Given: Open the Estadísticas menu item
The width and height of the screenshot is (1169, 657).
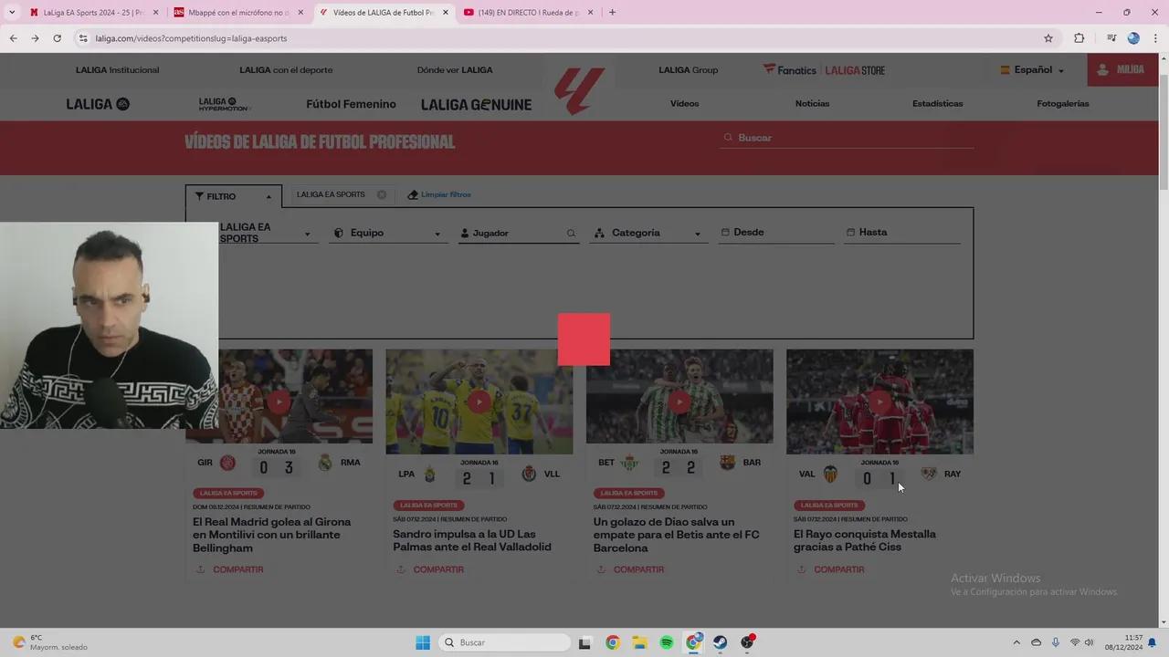Looking at the screenshot, I should (937, 103).
